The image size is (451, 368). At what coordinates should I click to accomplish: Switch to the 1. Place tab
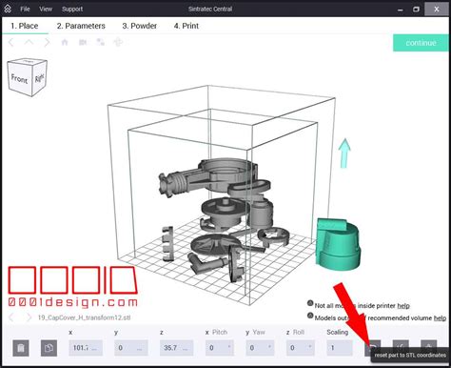[25, 26]
